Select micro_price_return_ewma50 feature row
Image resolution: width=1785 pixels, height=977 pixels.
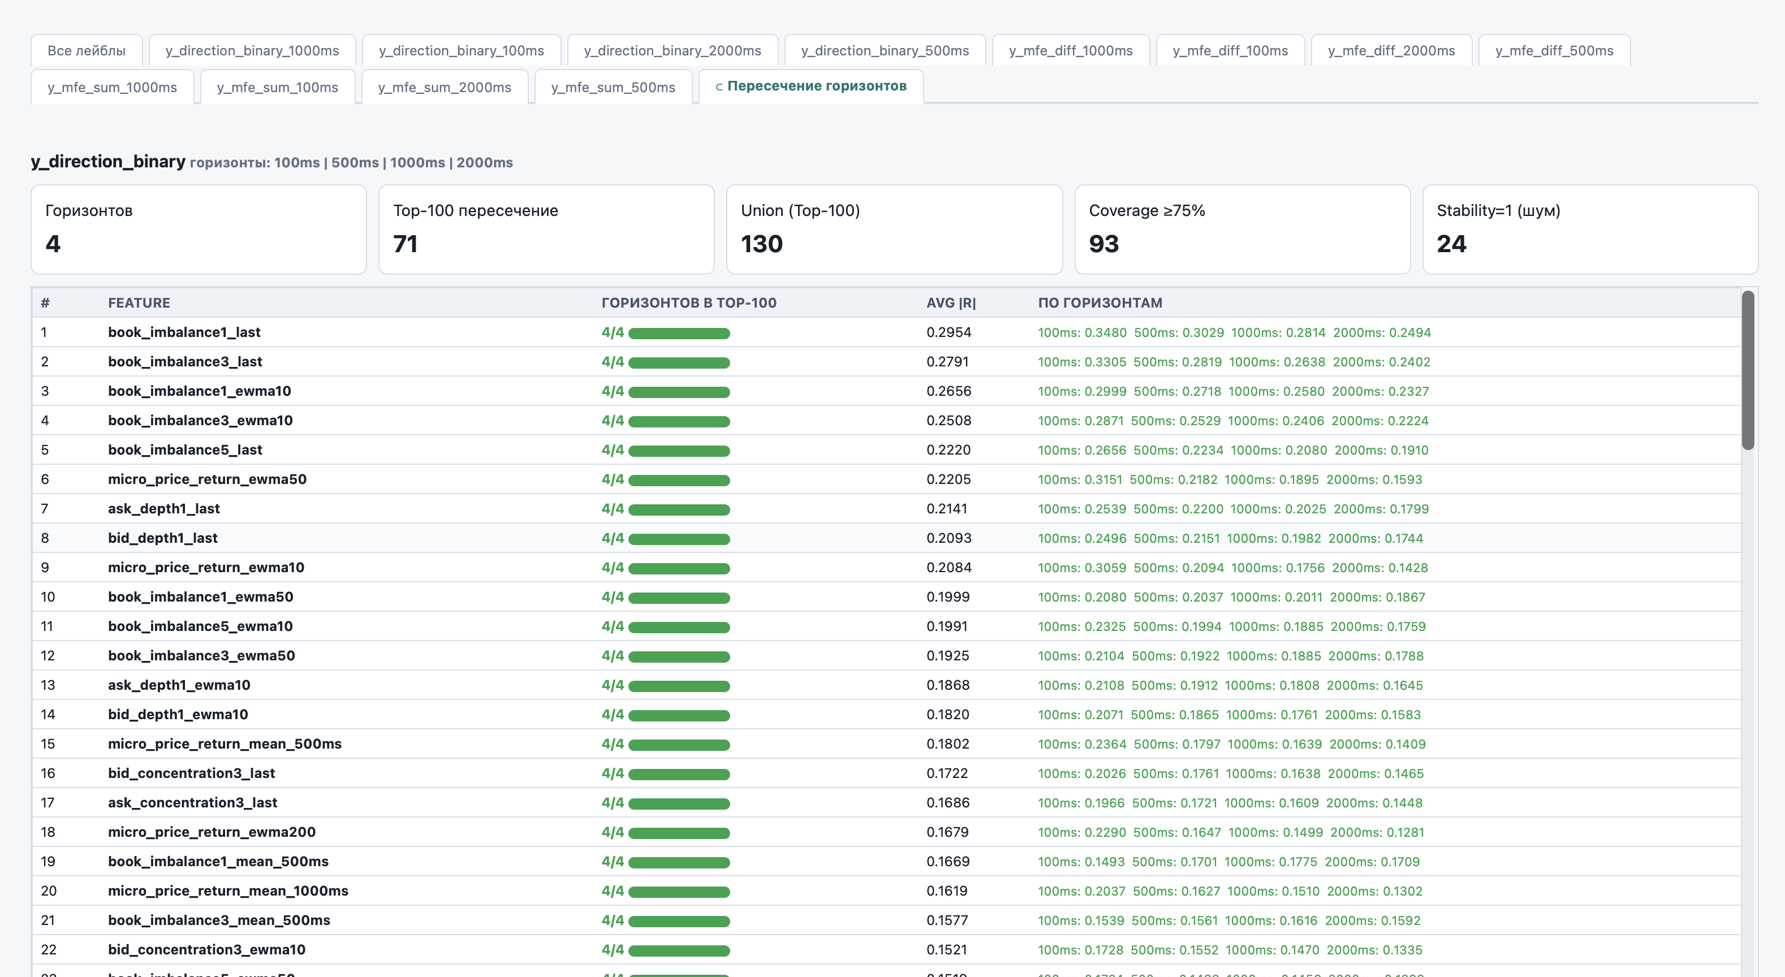pyautogui.click(x=886, y=479)
